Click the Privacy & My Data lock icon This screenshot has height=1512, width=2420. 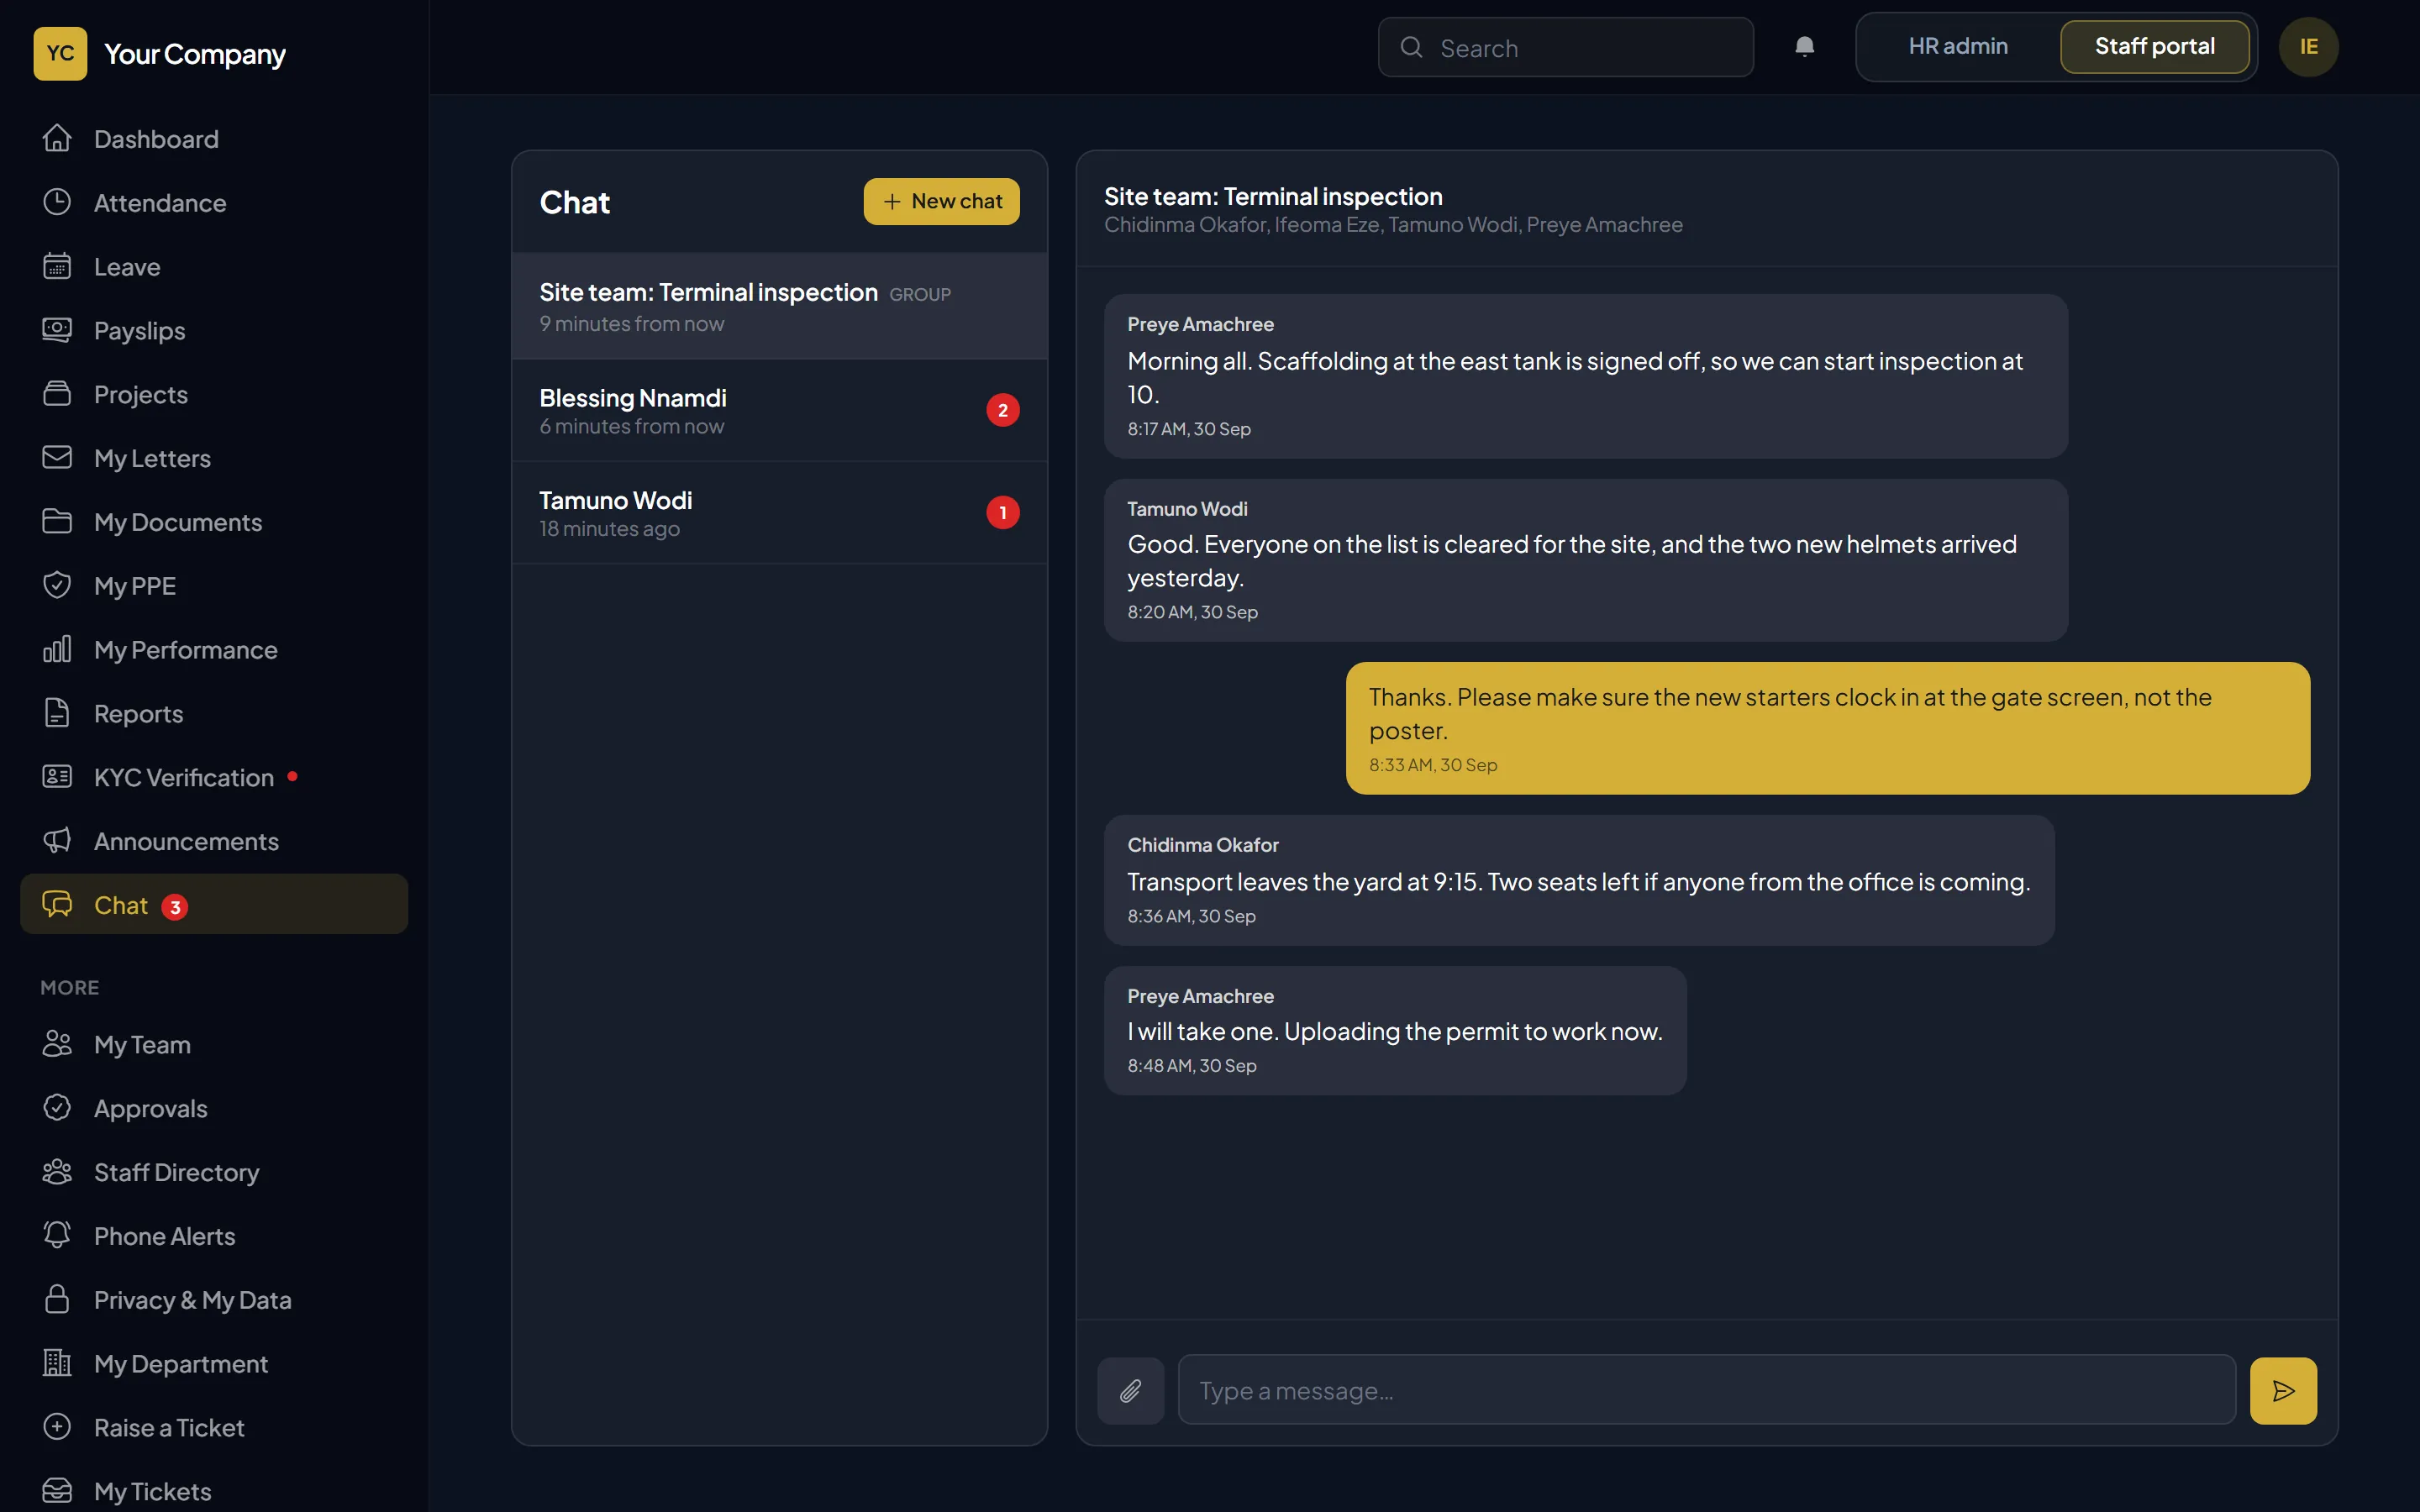57,1300
